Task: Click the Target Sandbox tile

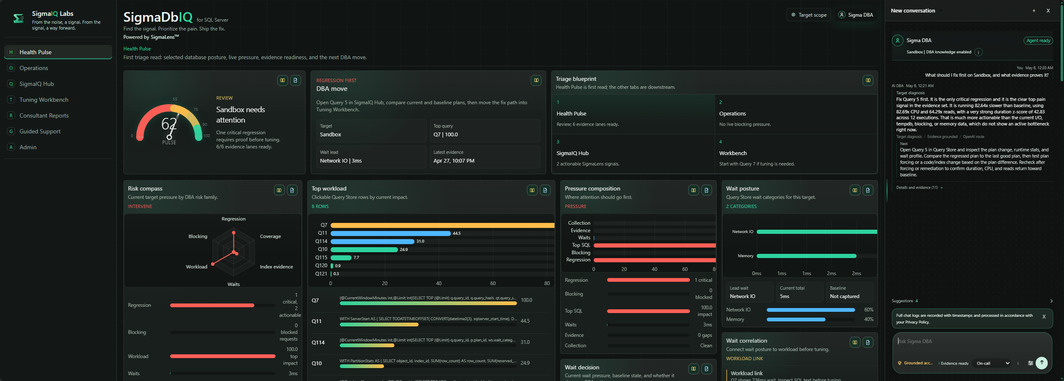Action: coord(371,131)
